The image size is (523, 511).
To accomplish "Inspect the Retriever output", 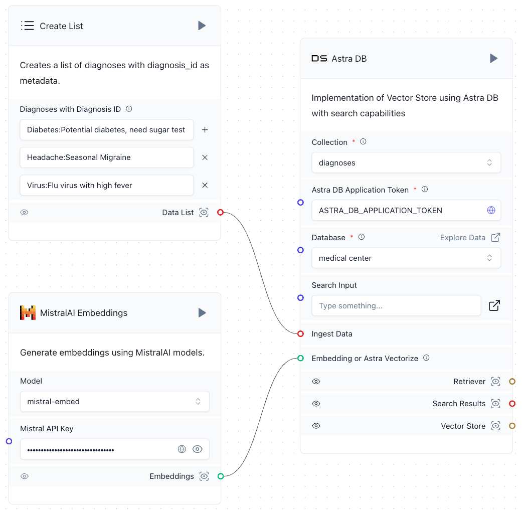I will [495, 381].
